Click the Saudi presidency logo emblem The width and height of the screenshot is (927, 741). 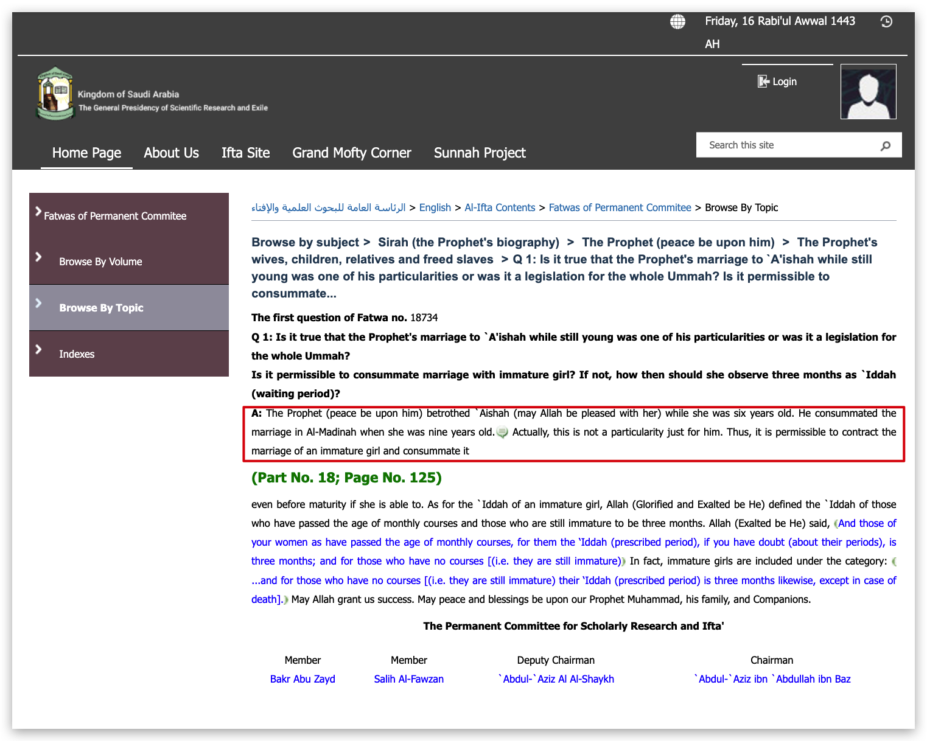pos(55,94)
